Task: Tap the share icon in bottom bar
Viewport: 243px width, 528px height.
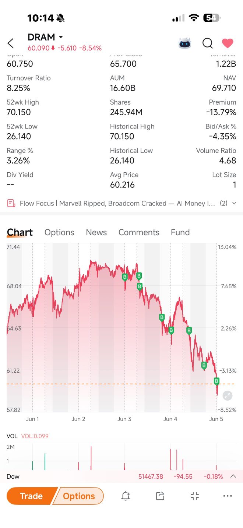Action: click(160, 496)
